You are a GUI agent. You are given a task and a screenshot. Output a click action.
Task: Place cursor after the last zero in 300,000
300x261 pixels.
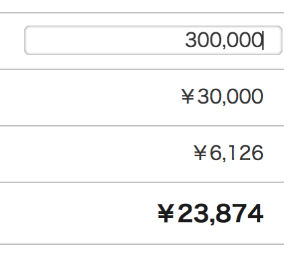click(263, 40)
